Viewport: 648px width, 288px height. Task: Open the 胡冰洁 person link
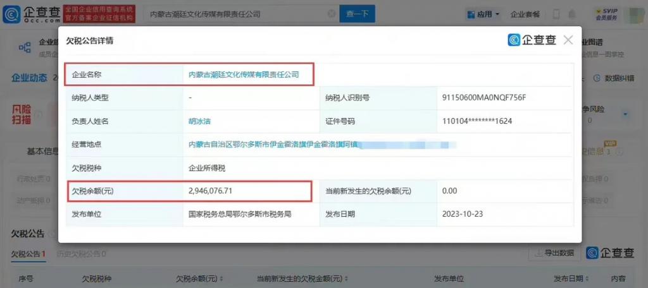pyautogui.click(x=201, y=121)
